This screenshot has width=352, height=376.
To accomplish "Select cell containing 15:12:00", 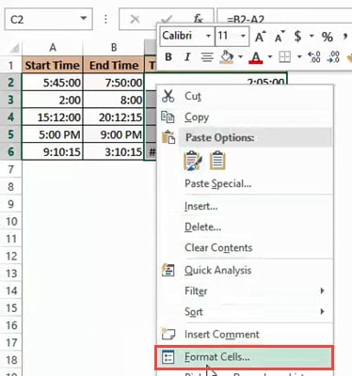I will [53, 117].
